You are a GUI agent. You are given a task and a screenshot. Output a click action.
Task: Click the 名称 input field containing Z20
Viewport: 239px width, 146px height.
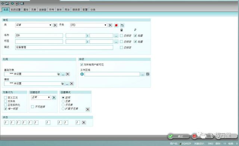(x=39, y=35)
